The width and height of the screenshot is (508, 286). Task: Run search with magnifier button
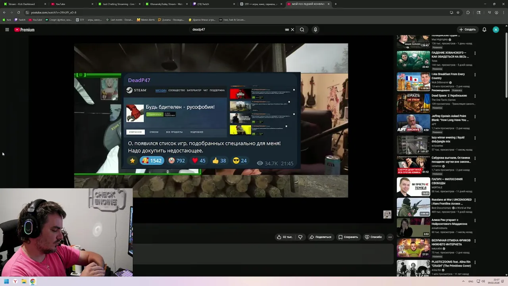[x=302, y=29]
